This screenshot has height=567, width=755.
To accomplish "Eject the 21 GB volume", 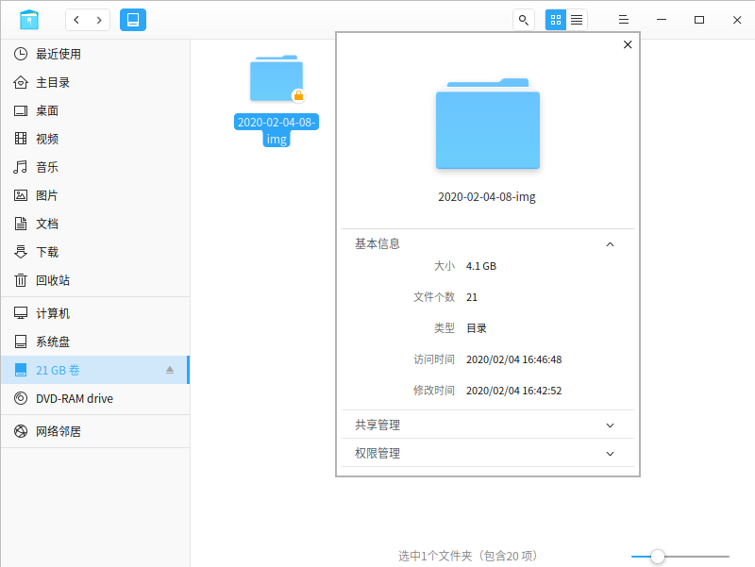I will 170,370.
